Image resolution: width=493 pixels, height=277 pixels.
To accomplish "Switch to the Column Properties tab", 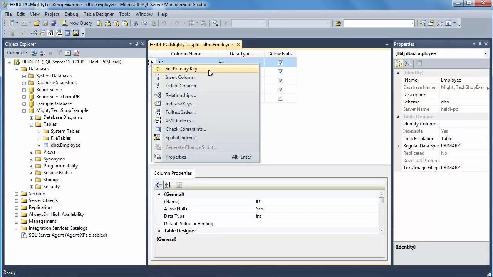I will pyautogui.click(x=173, y=173).
